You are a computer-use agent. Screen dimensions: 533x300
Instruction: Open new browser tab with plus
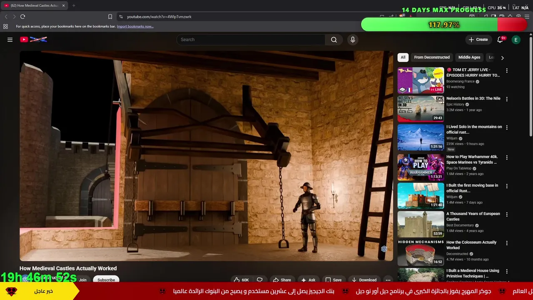point(74,5)
